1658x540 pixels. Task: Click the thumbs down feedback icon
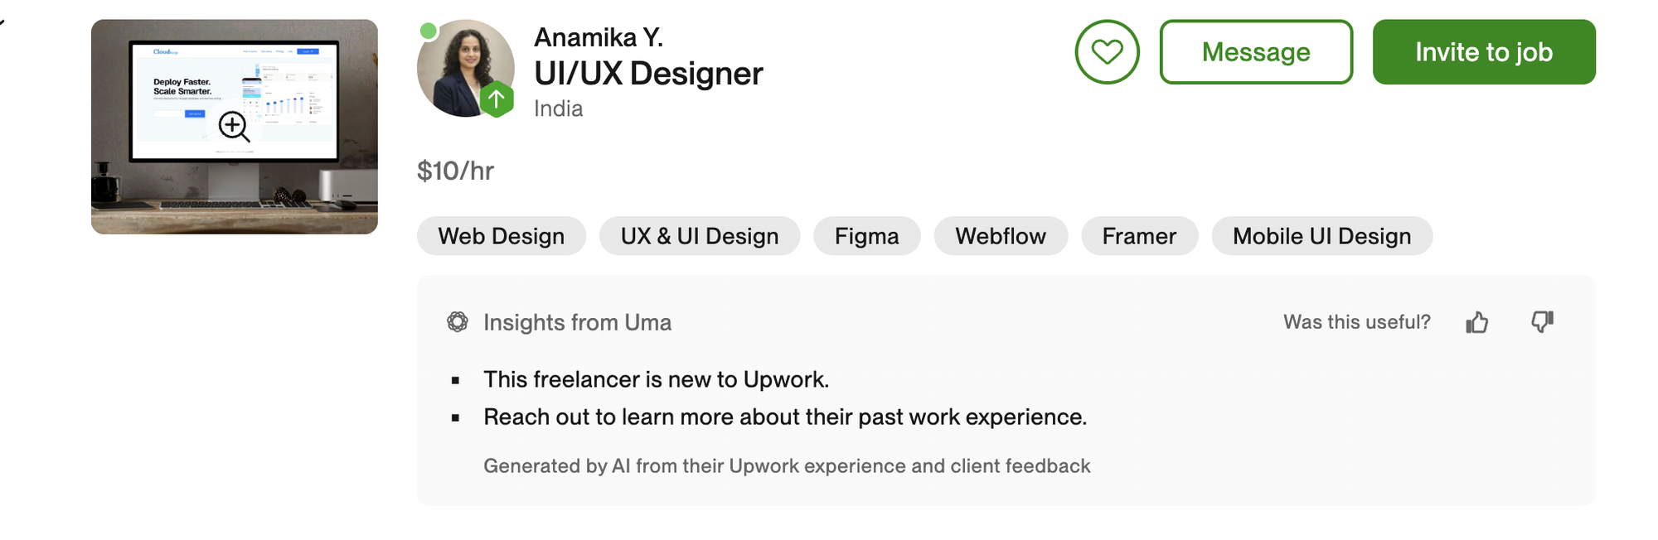(1542, 321)
